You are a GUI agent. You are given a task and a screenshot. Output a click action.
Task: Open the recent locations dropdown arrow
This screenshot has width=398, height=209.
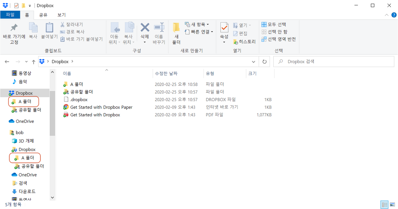(26, 62)
